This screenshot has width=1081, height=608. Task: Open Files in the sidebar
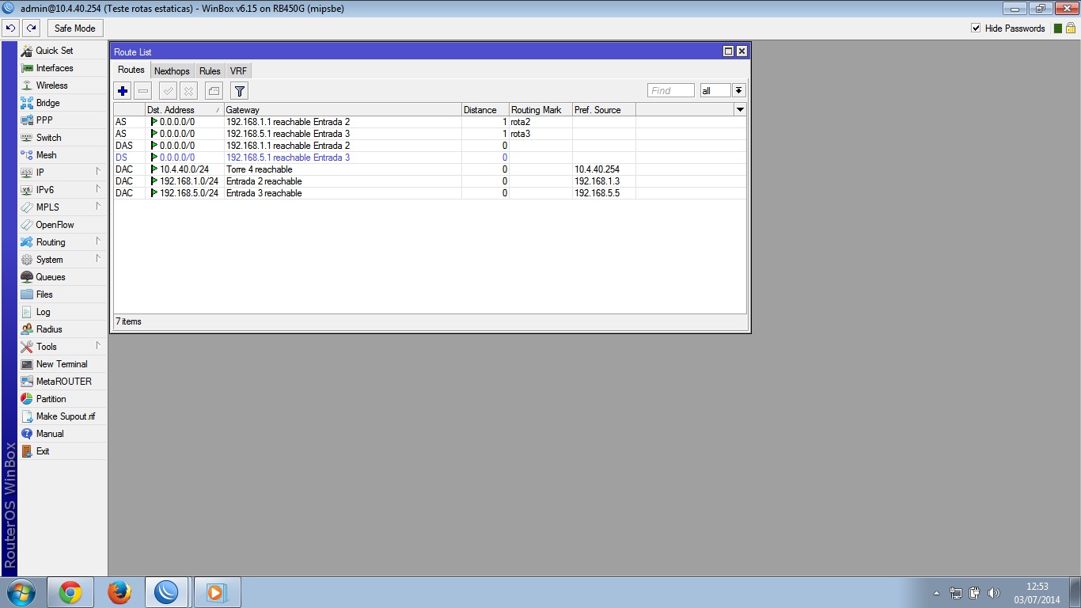pyautogui.click(x=63, y=294)
